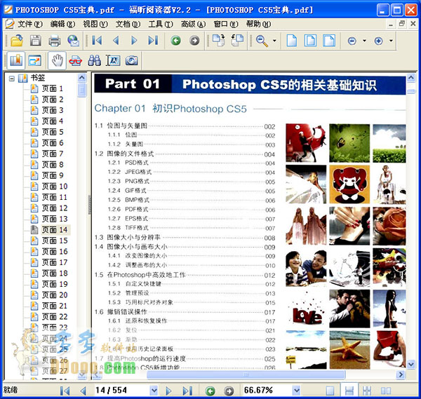Select the text selection tool icon

[x=113, y=60]
